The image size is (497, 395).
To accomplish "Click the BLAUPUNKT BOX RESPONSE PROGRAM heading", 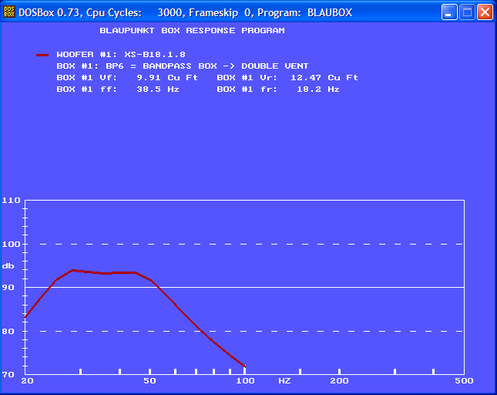I will click(192, 30).
